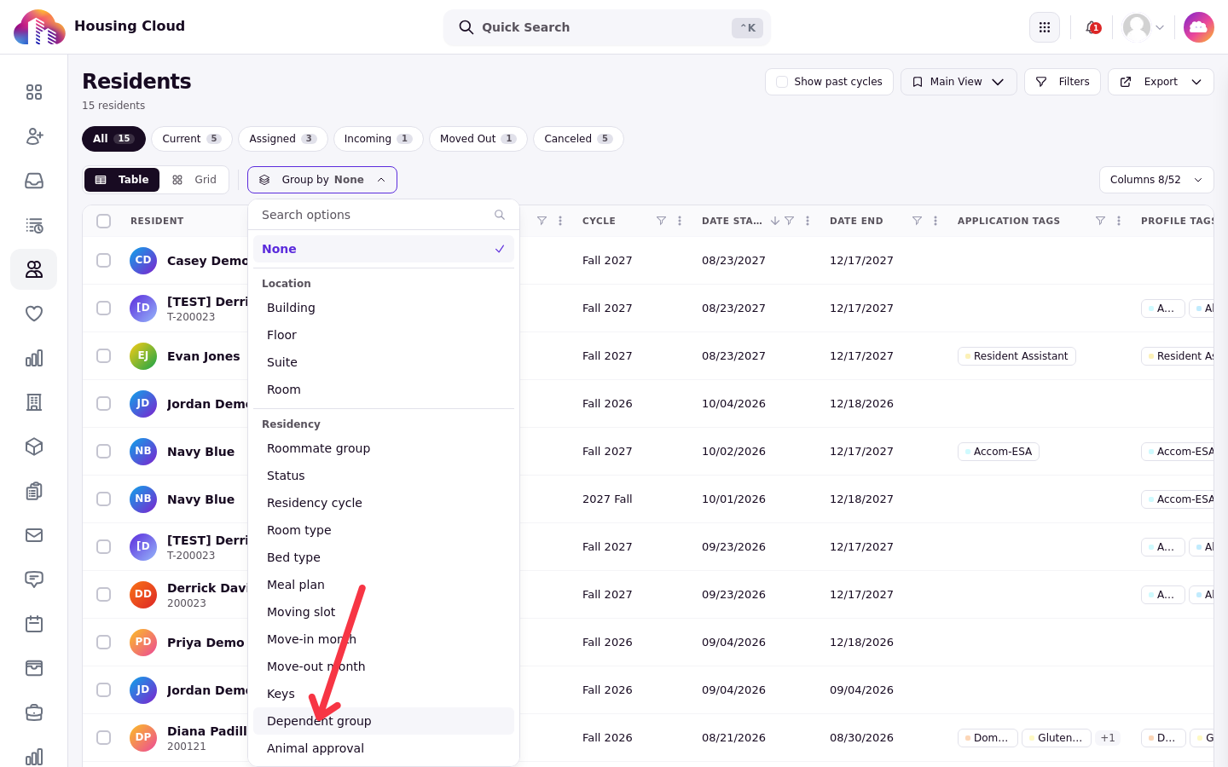Open the add-person icon in sidebar
Image resolution: width=1228 pixels, height=767 pixels.
[34, 136]
